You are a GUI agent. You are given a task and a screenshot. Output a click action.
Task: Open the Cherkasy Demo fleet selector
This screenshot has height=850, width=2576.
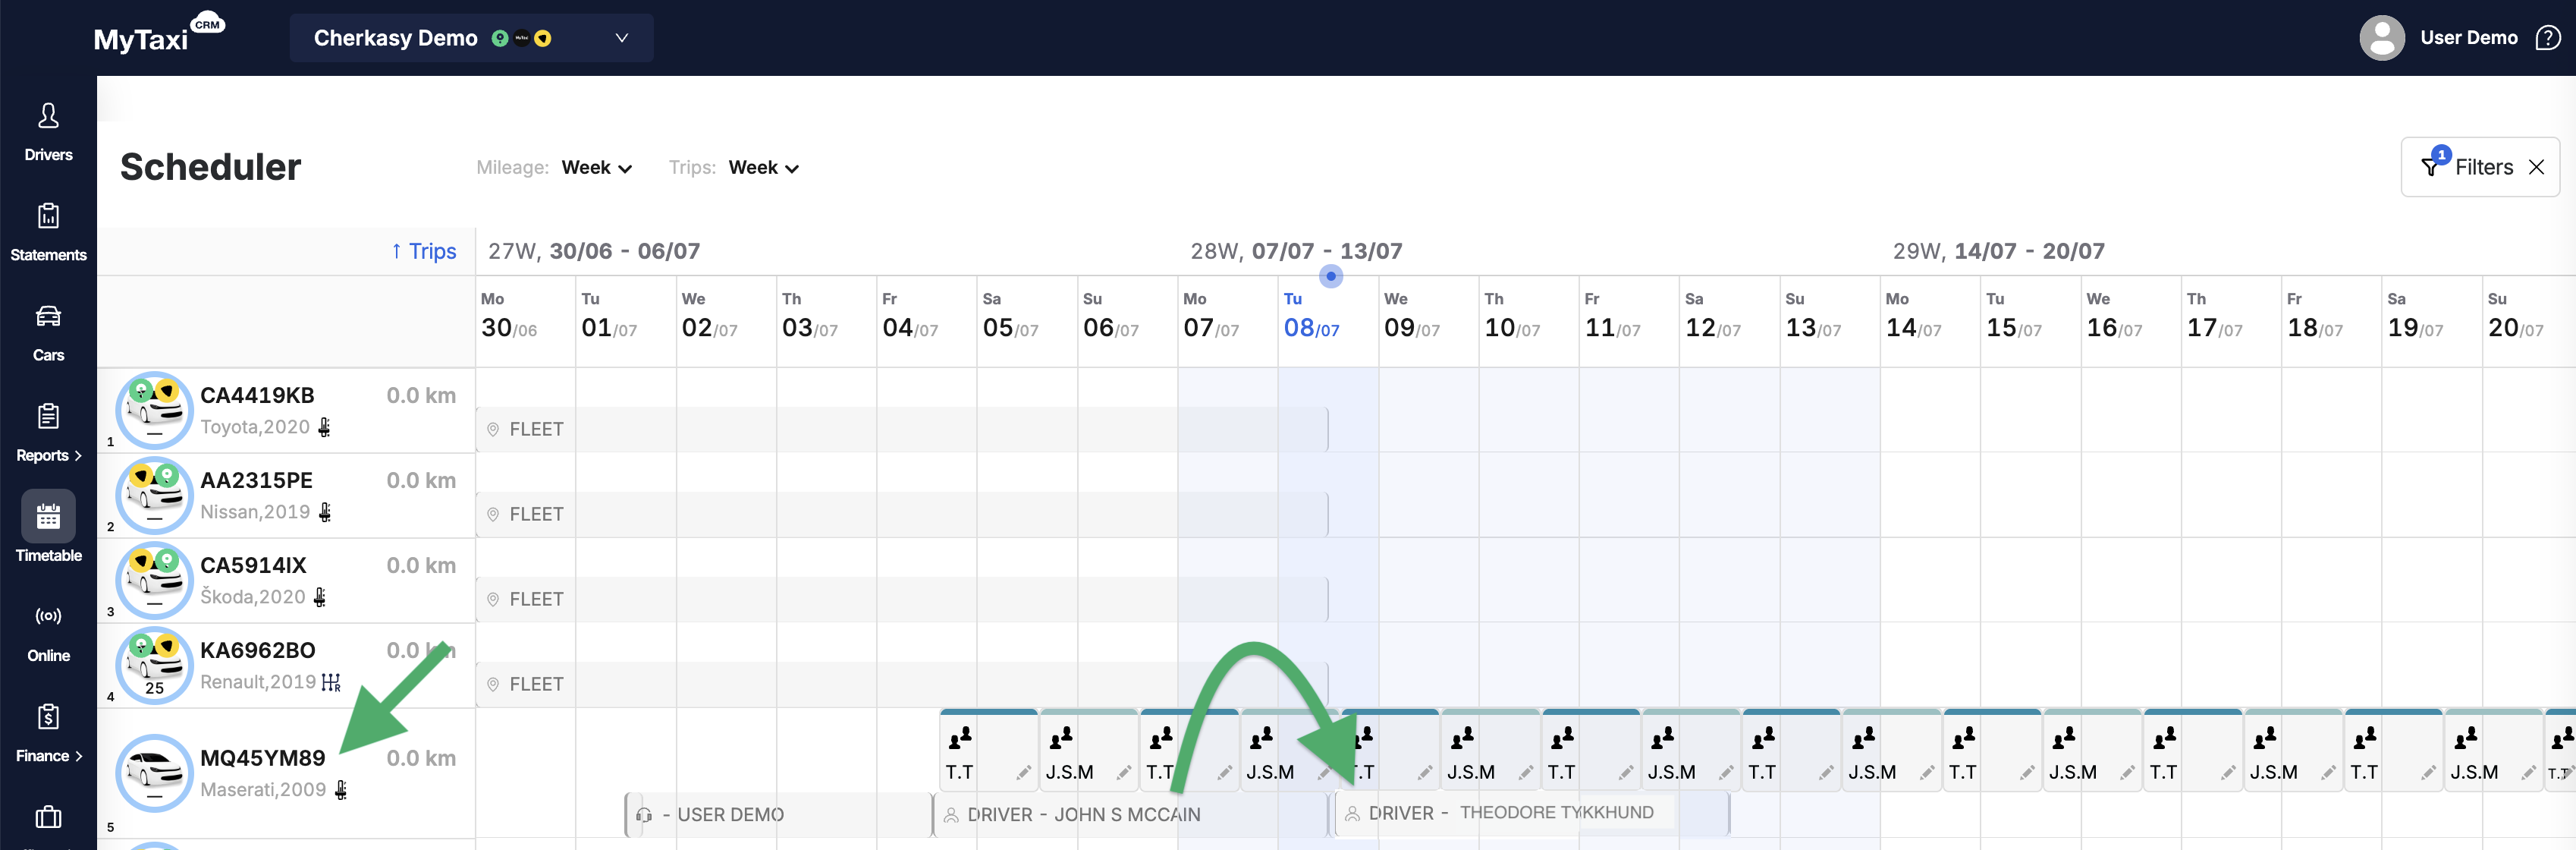tap(471, 38)
